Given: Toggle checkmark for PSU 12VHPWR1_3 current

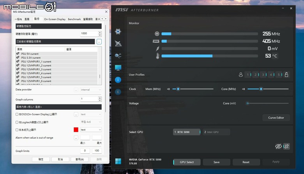Looking at the screenshot, I should 18,69.
